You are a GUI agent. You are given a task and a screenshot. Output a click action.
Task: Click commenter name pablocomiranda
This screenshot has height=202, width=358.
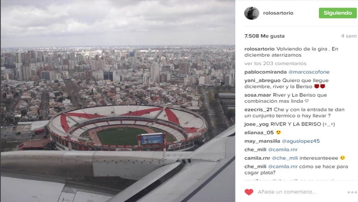coord(265,72)
